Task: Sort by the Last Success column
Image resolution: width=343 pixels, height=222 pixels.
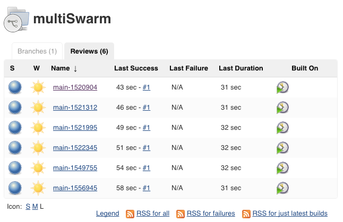Action: [x=136, y=68]
